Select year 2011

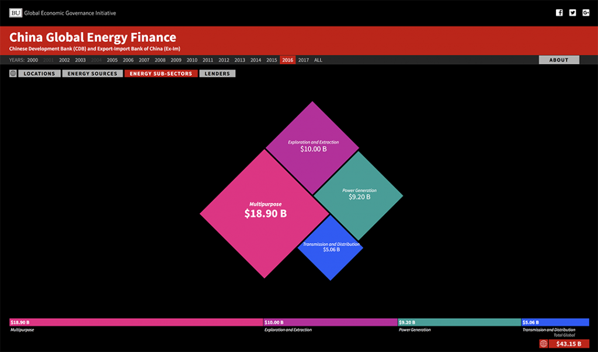tap(208, 60)
